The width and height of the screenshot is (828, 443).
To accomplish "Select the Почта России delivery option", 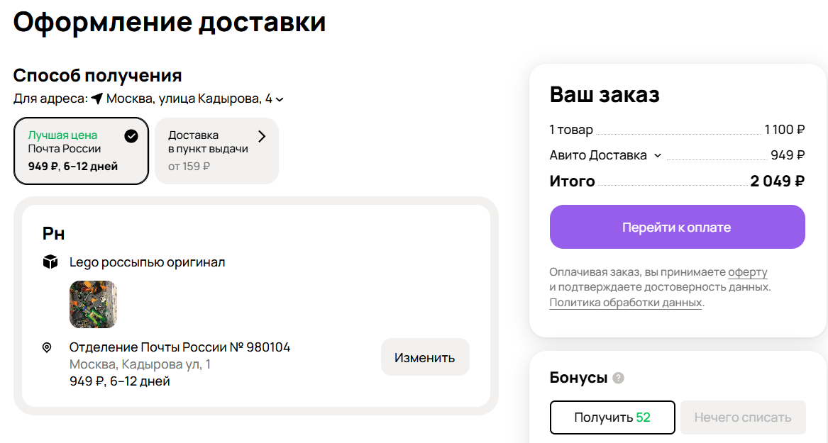I will 81,150.
